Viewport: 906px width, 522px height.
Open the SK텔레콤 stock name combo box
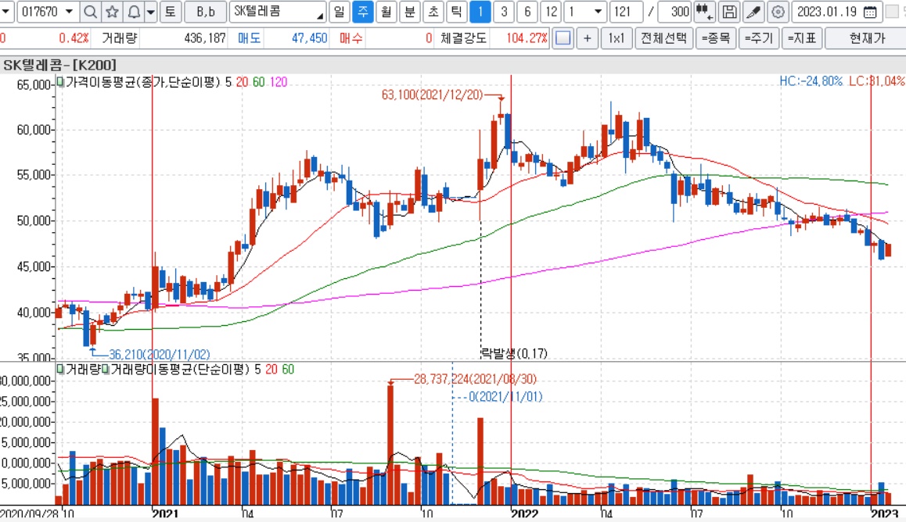(277, 12)
